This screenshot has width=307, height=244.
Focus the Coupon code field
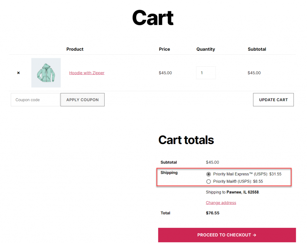click(x=35, y=100)
